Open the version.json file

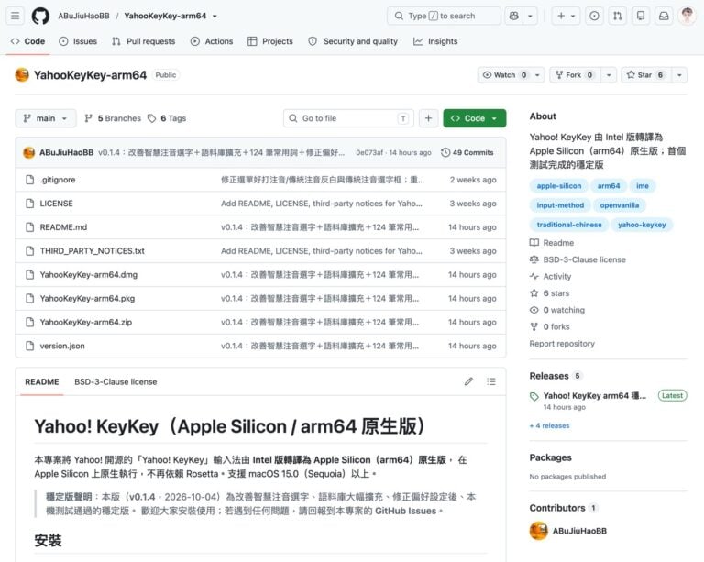point(62,347)
